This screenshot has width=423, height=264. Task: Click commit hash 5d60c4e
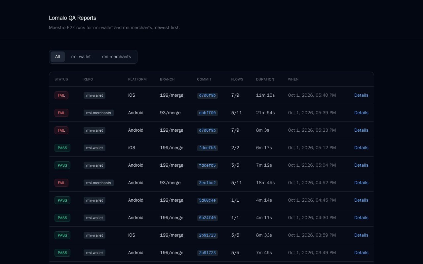tap(208, 200)
